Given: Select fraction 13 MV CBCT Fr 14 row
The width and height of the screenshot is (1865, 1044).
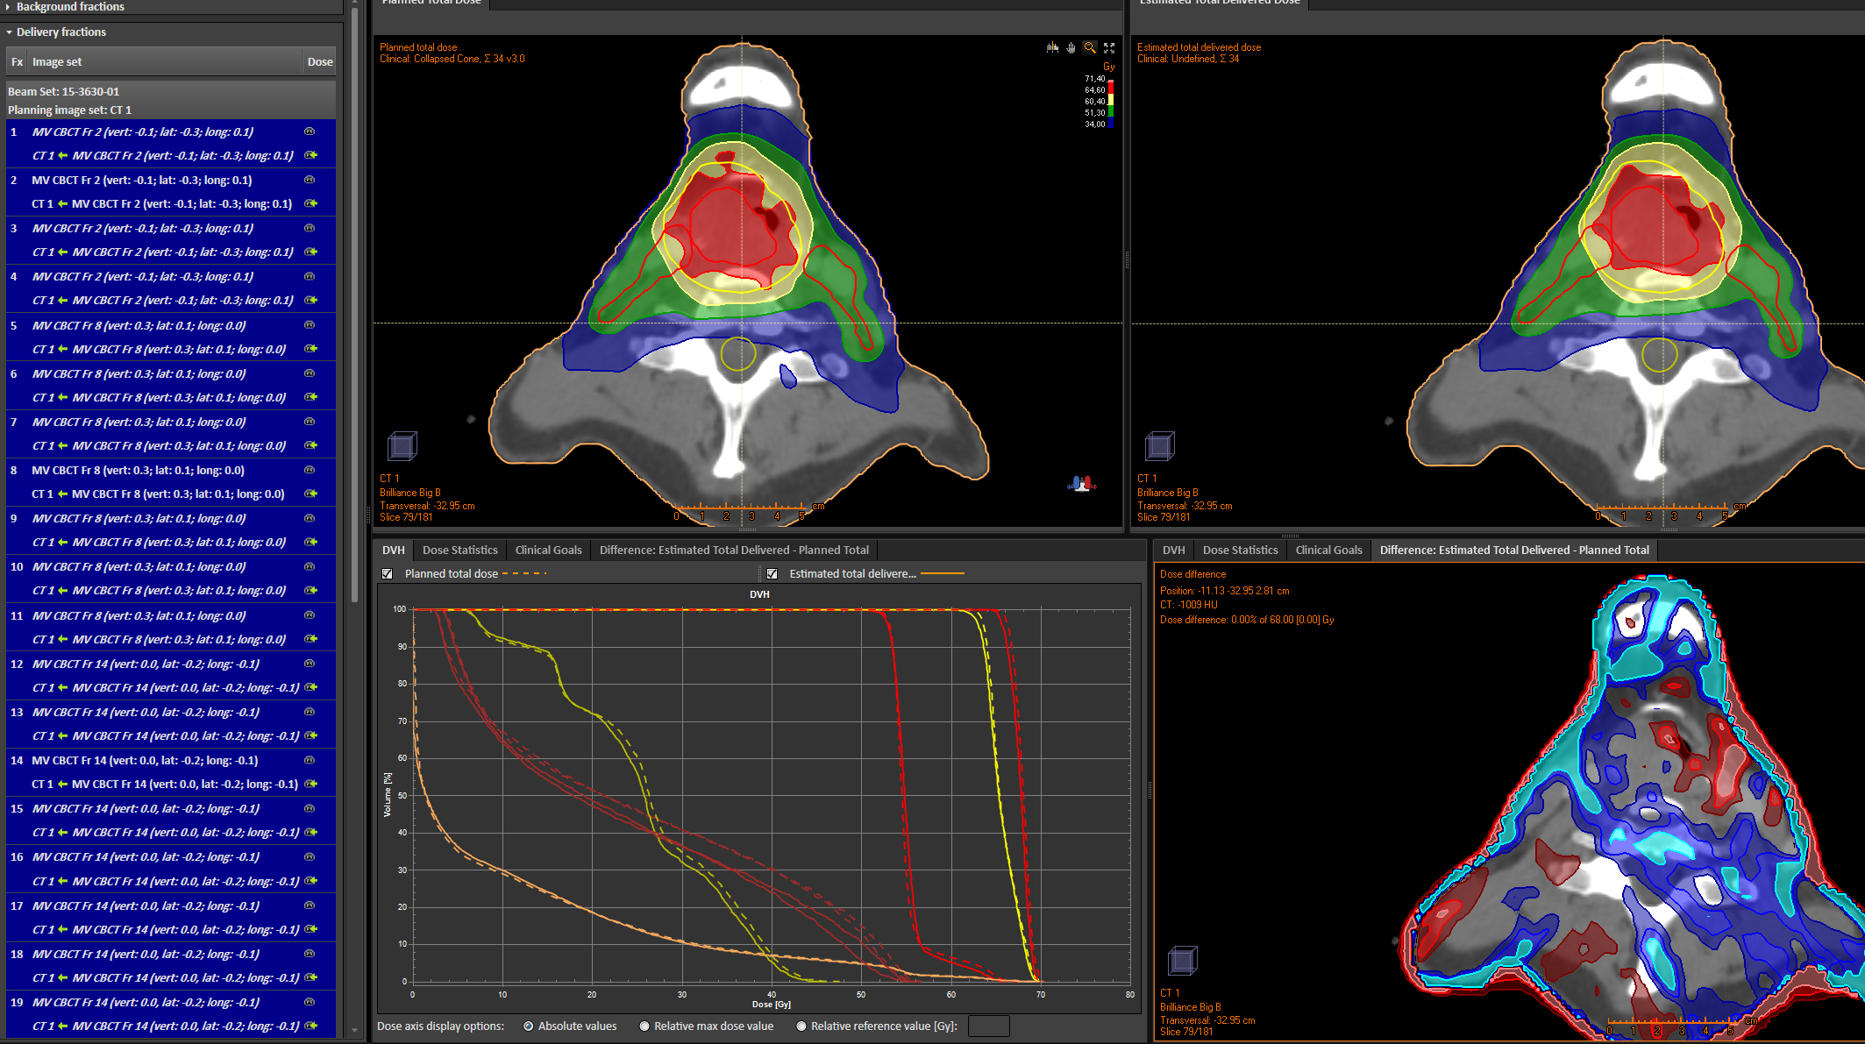Looking at the screenshot, I should (171, 712).
